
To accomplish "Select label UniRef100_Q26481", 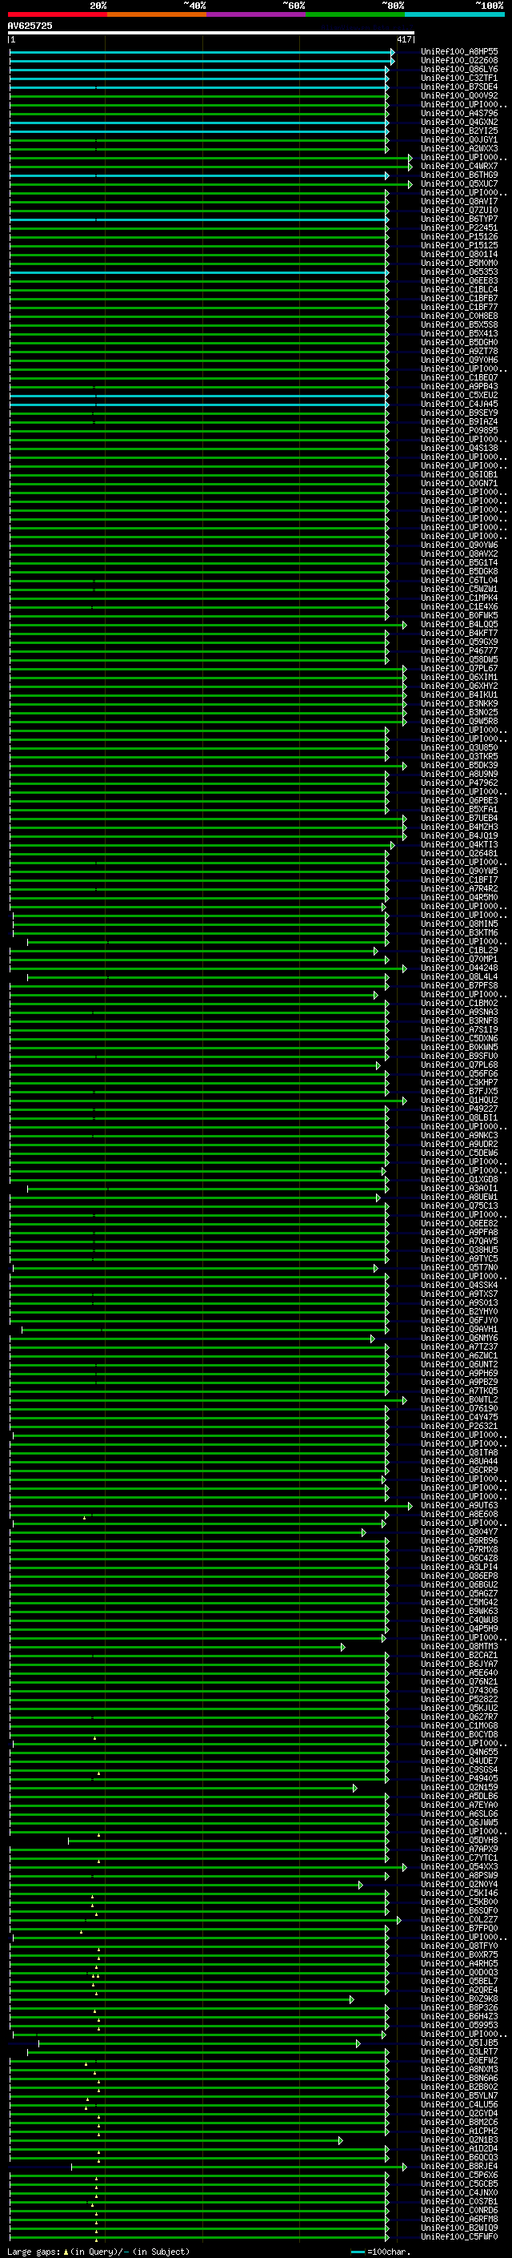I will point(459,854).
